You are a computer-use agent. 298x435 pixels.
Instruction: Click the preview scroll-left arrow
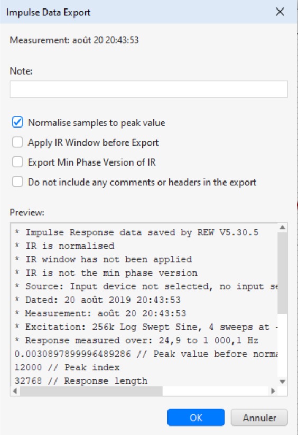point(15,391)
